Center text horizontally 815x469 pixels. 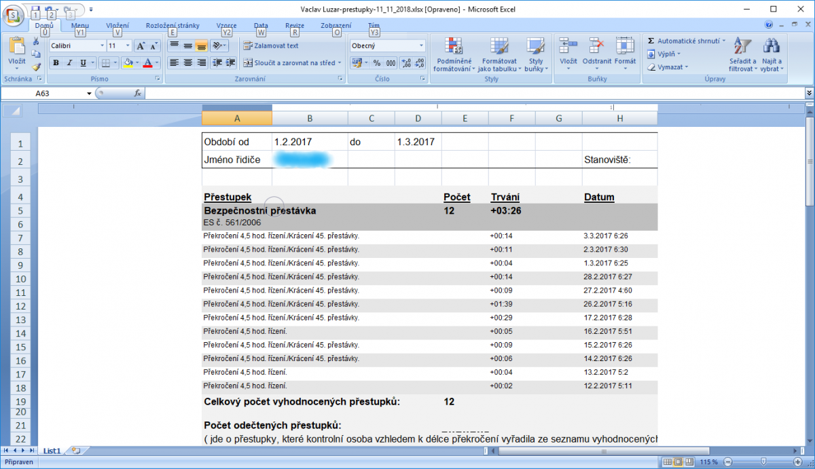pyautogui.click(x=187, y=62)
